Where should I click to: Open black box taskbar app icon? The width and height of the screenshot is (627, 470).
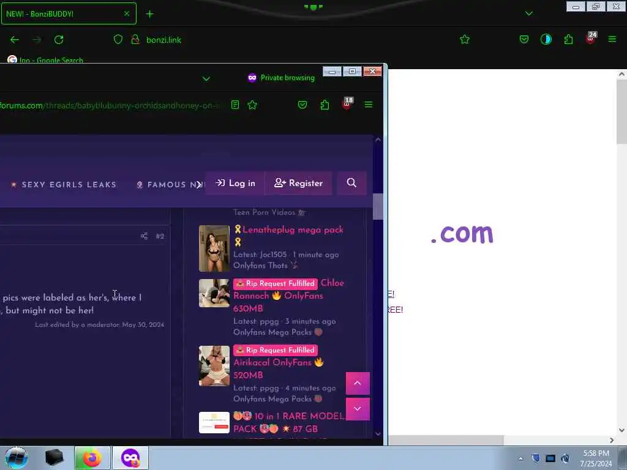click(x=54, y=458)
